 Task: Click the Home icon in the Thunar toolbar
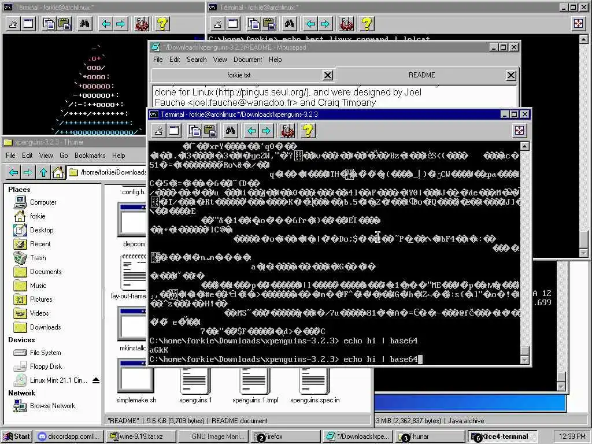click(58, 172)
